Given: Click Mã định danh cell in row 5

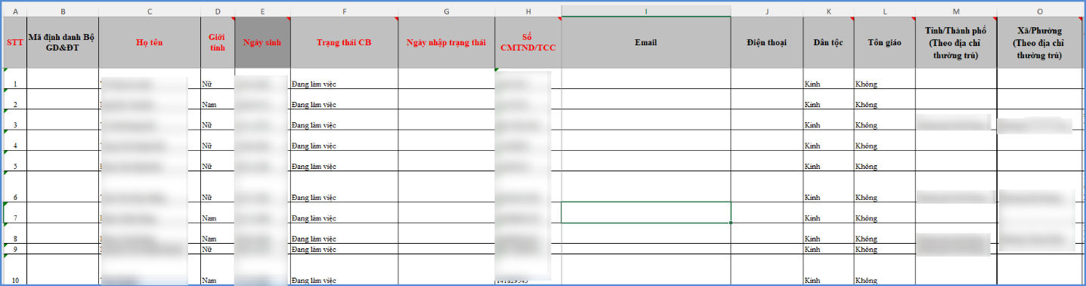Looking at the screenshot, I should pos(63,160).
